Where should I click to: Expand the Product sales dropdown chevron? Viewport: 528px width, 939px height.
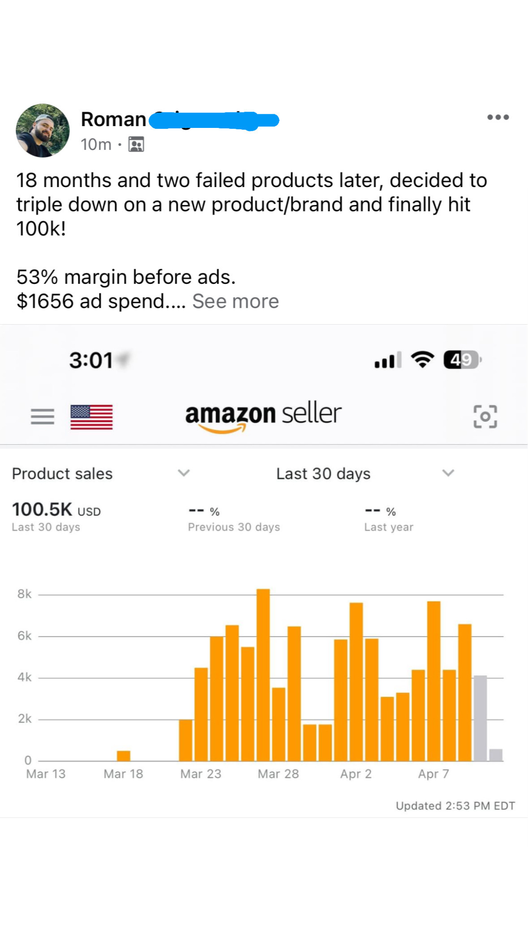coord(184,473)
